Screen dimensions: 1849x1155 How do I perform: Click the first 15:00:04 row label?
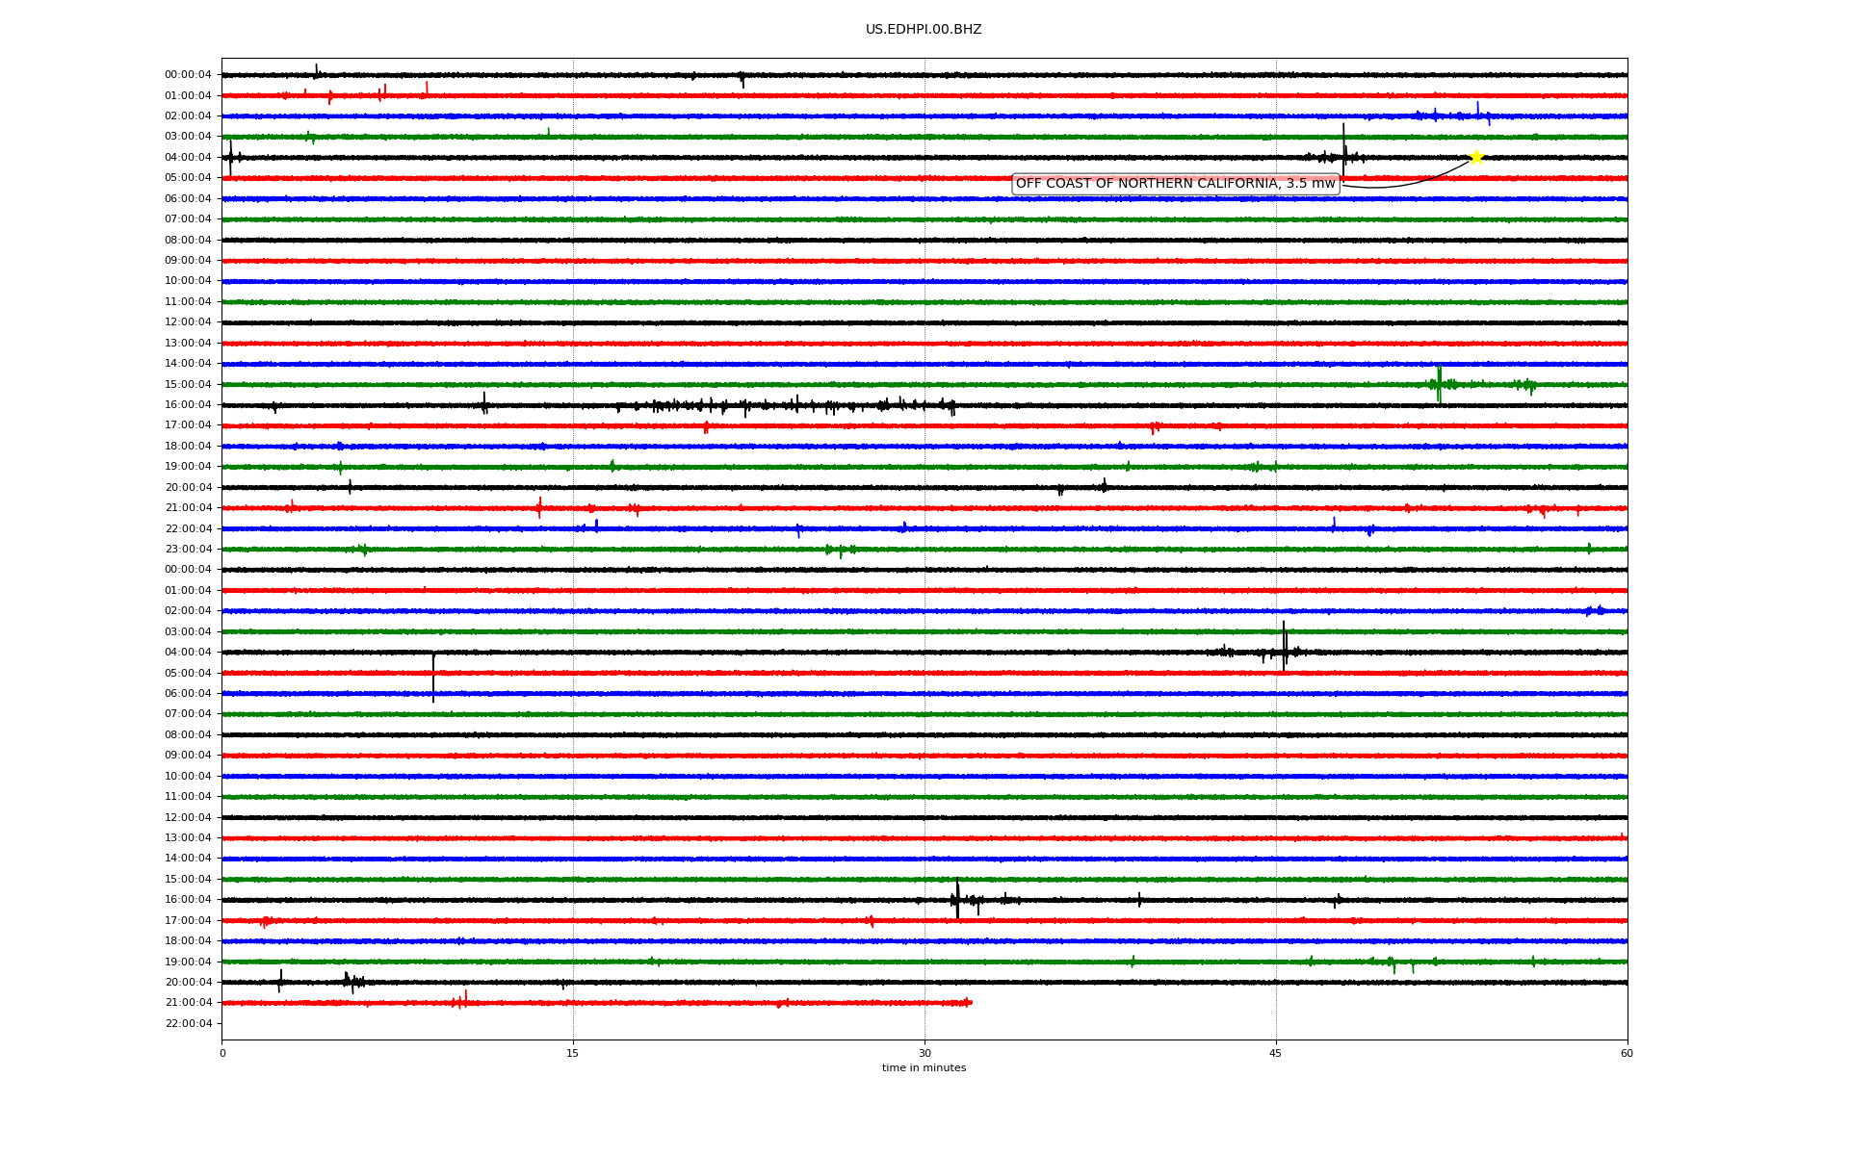pos(188,384)
